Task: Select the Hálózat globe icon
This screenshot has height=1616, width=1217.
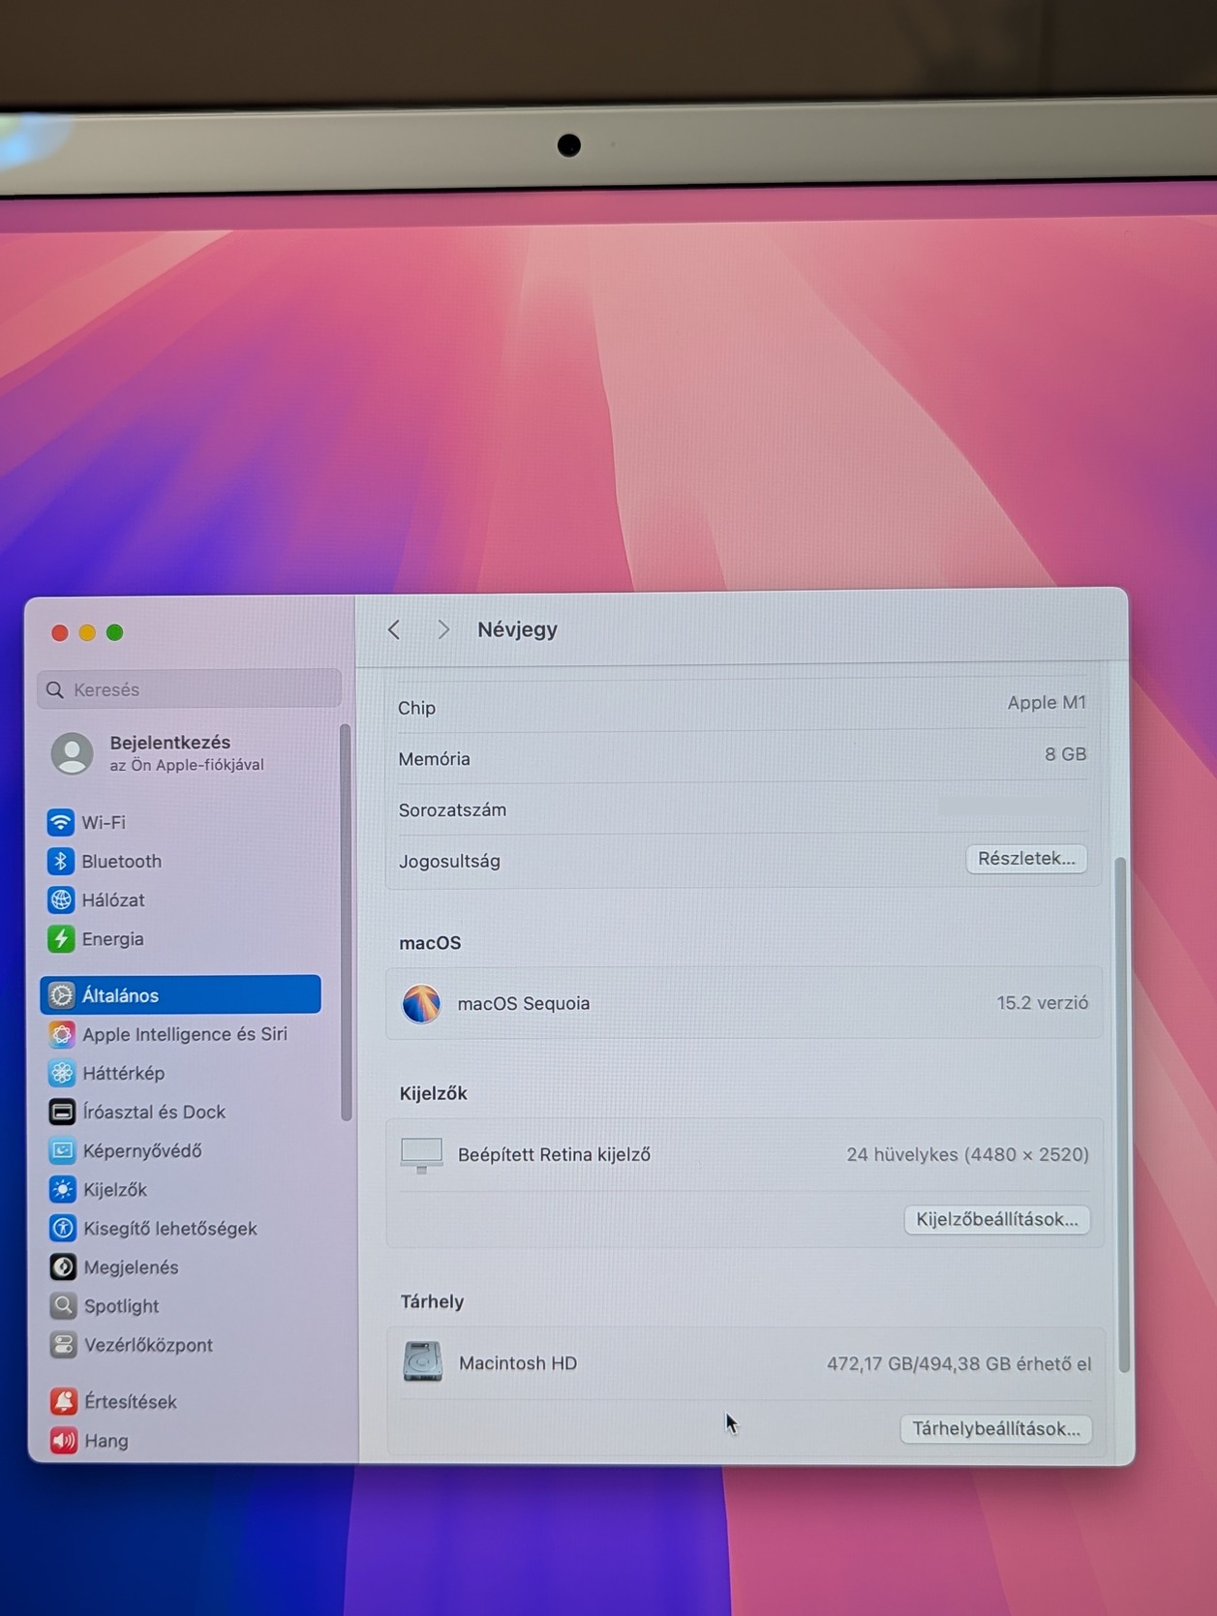Action: (60, 899)
